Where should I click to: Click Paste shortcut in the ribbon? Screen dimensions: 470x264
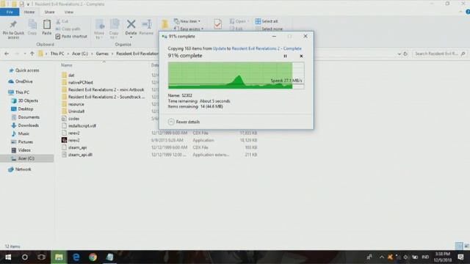pyautogui.click(x=71, y=36)
